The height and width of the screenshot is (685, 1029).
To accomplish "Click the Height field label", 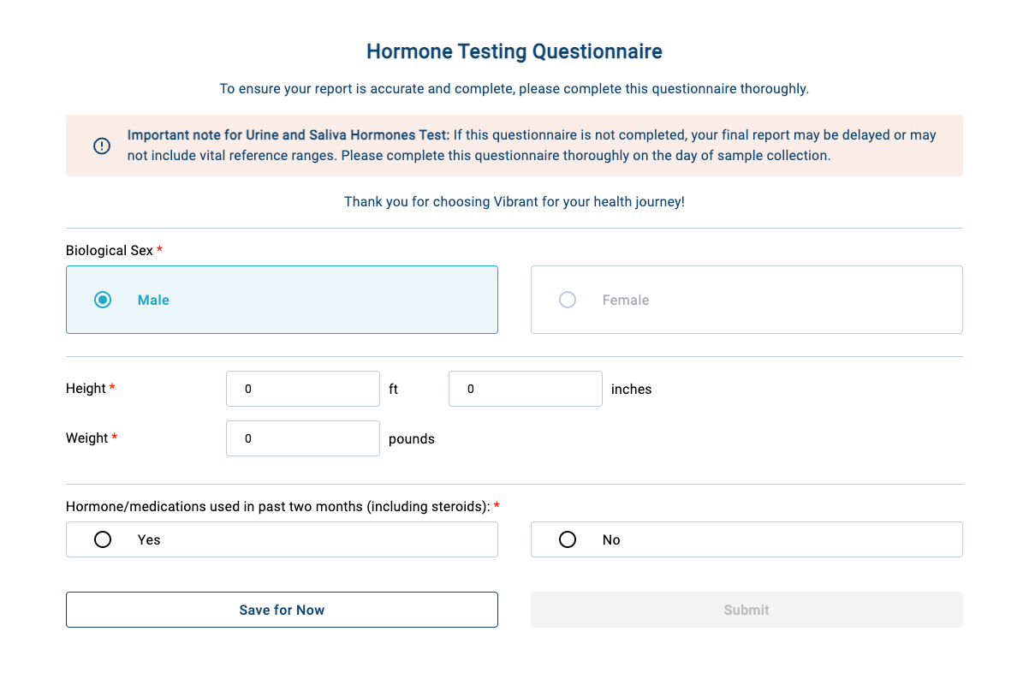I will tap(86, 389).
